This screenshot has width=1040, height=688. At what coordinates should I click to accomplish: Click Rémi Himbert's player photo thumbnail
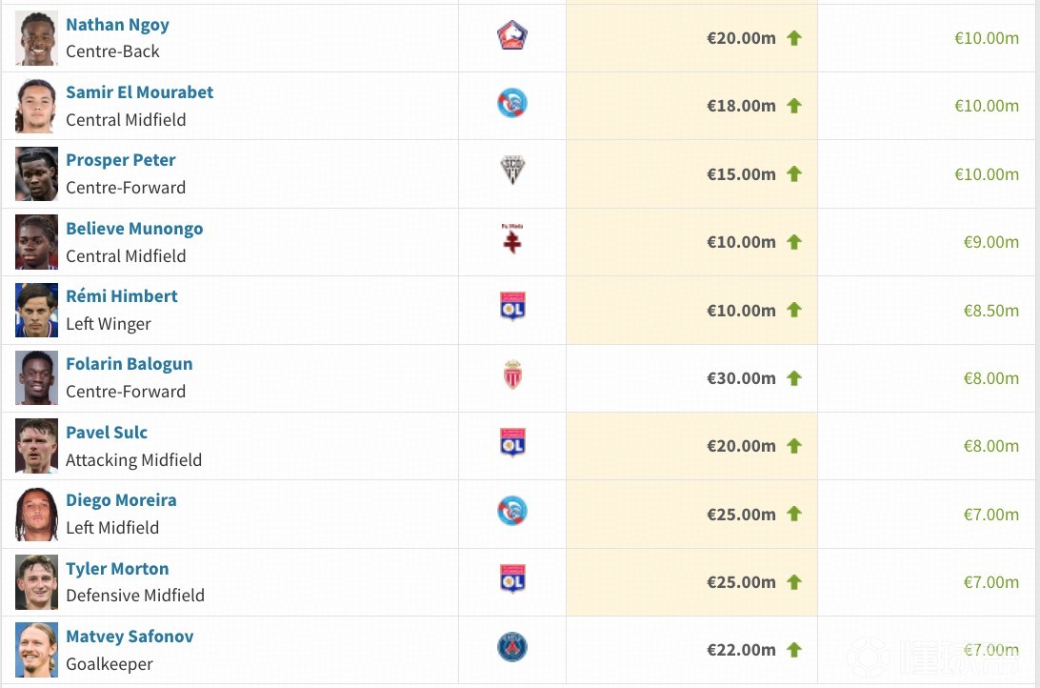[36, 310]
